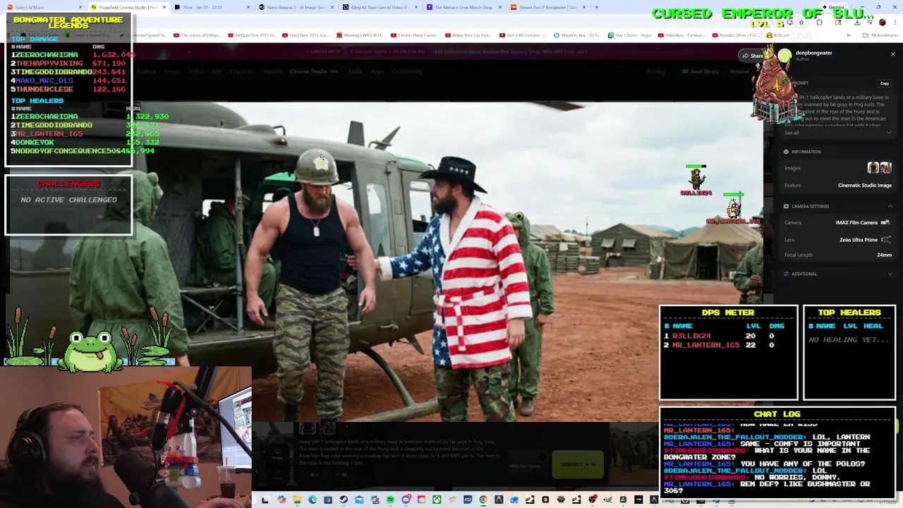The height and width of the screenshot is (508, 903).
Task: Open the 'Star Citizen - Imgur' bookmark
Action: (630, 35)
